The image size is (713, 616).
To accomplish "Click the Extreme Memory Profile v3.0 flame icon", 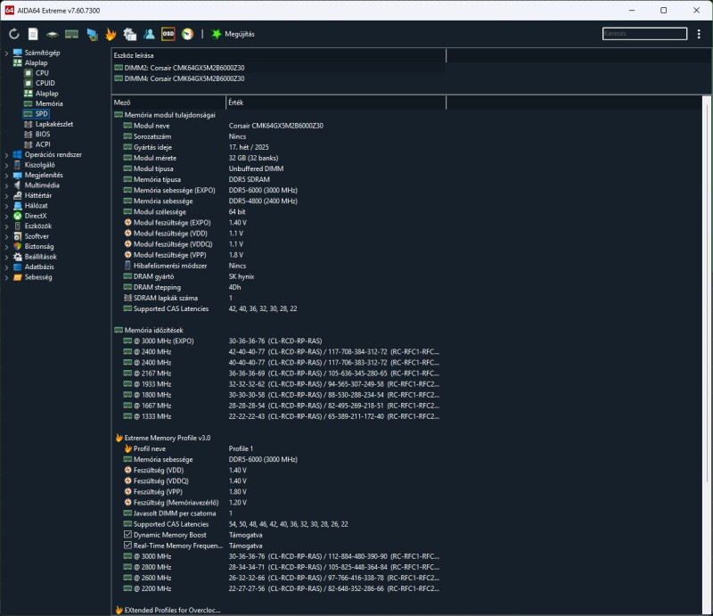I will (x=119, y=438).
